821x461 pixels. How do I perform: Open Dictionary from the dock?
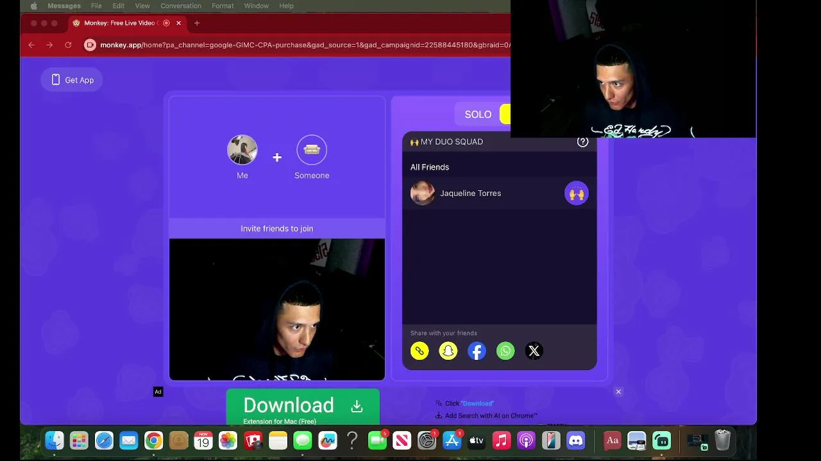tap(613, 441)
